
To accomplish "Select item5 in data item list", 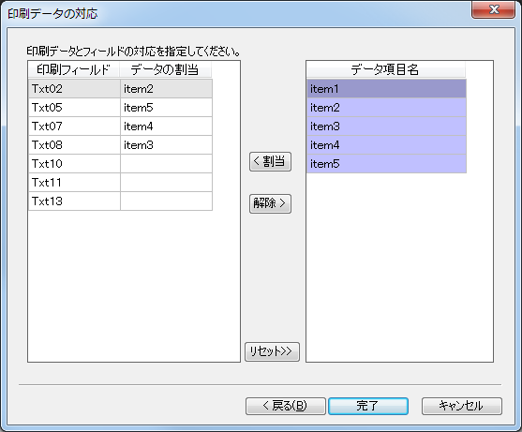I will [x=386, y=163].
